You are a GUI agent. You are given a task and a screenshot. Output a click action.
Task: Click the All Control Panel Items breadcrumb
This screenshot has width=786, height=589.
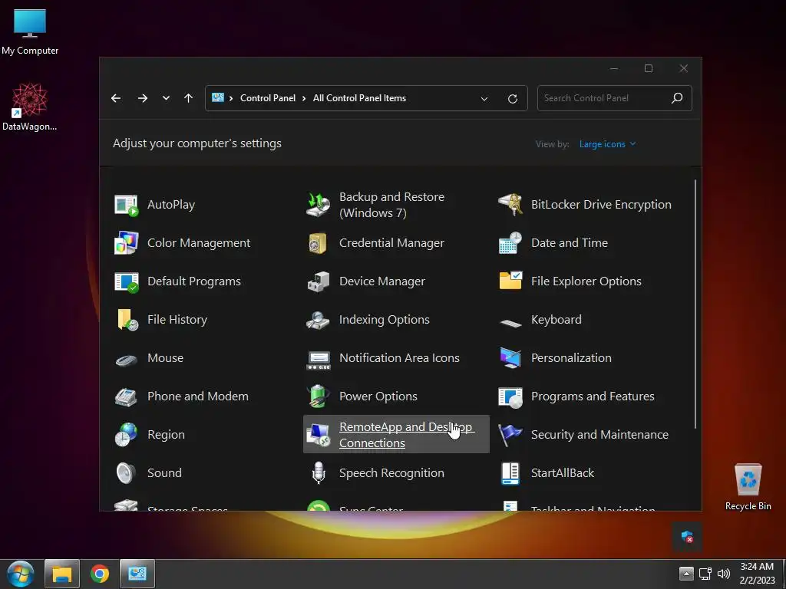359,98
